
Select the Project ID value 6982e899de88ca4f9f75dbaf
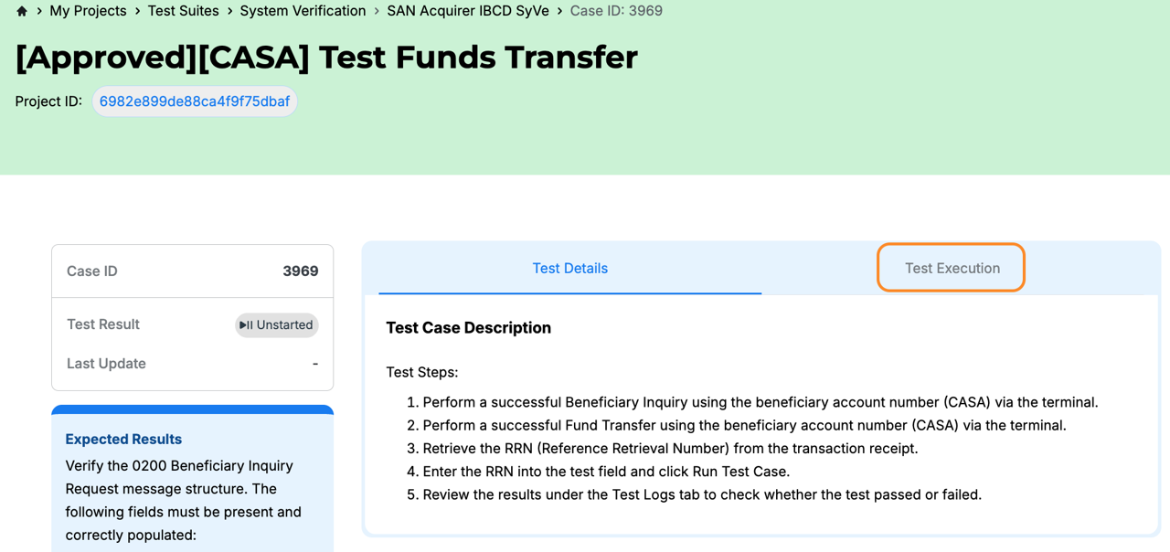[x=194, y=101]
